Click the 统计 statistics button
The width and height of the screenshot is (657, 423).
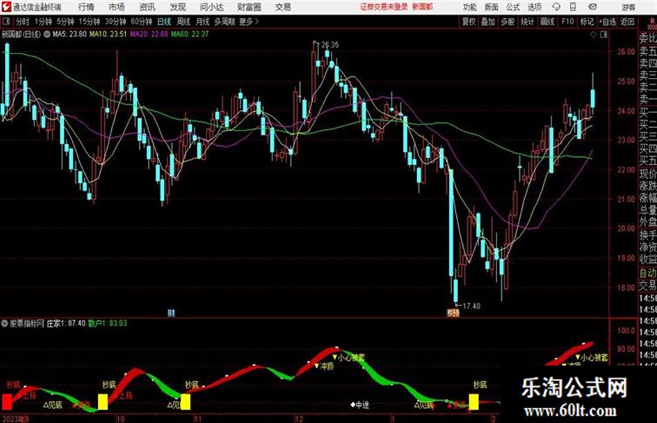tap(527, 22)
